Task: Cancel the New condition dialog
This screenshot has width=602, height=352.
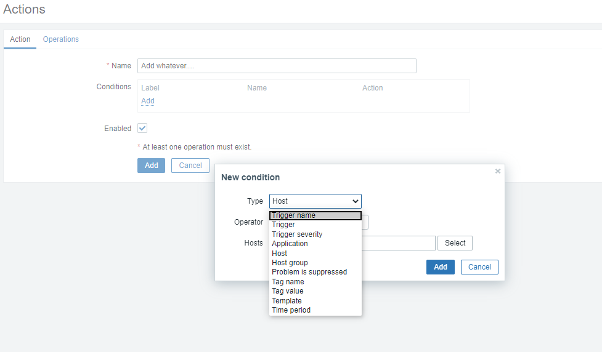Action: click(x=479, y=267)
